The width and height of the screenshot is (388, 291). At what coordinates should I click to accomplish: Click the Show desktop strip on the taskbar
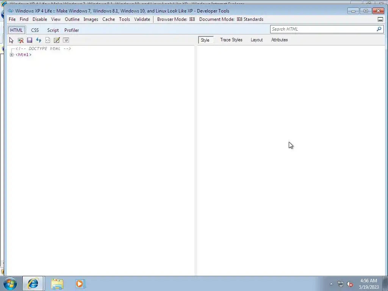pyautogui.click(x=385, y=283)
